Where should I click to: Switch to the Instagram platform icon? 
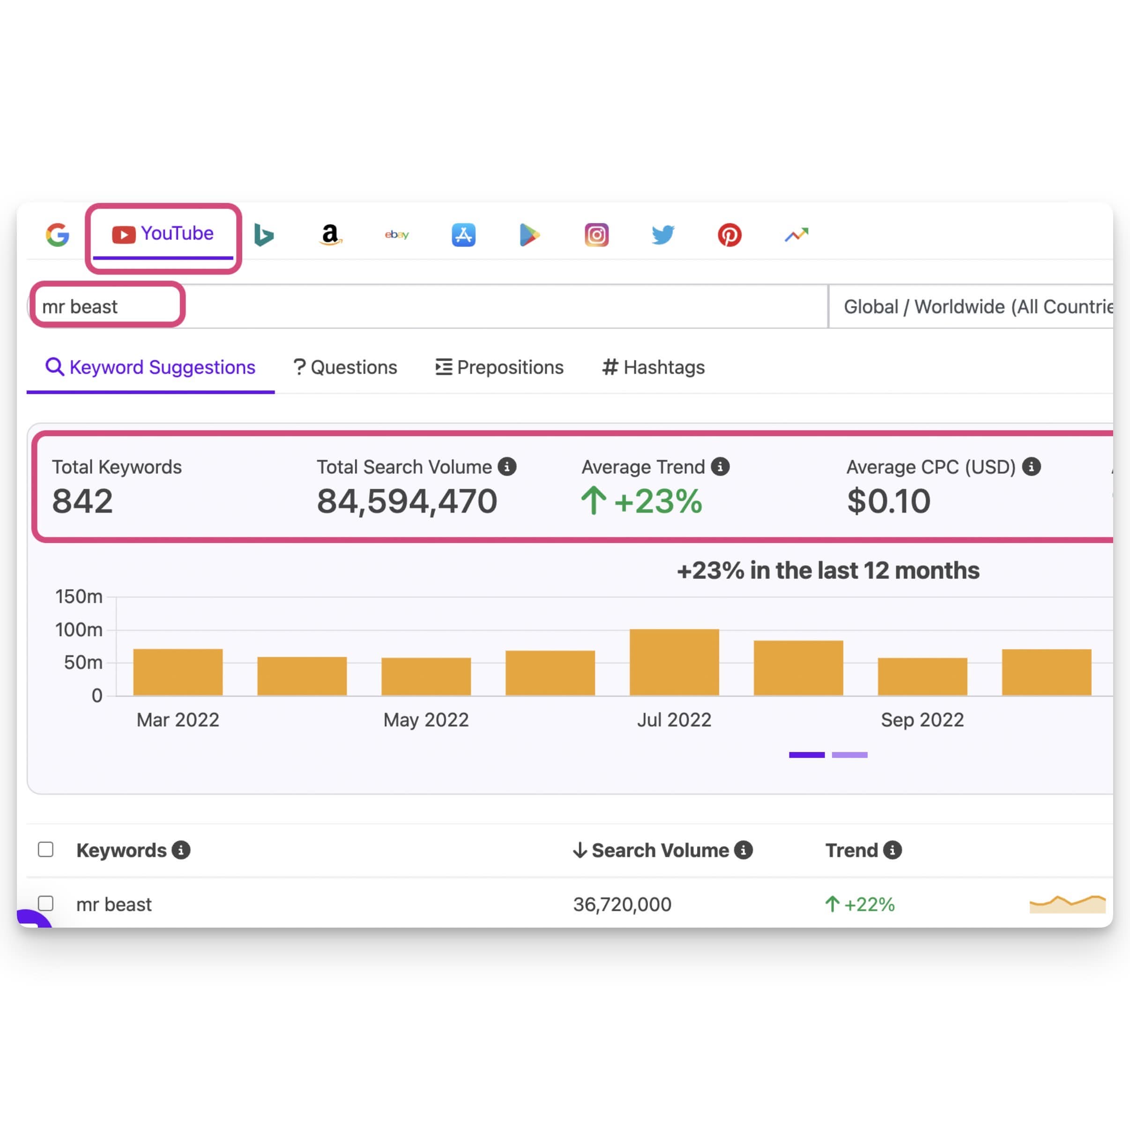tap(596, 235)
